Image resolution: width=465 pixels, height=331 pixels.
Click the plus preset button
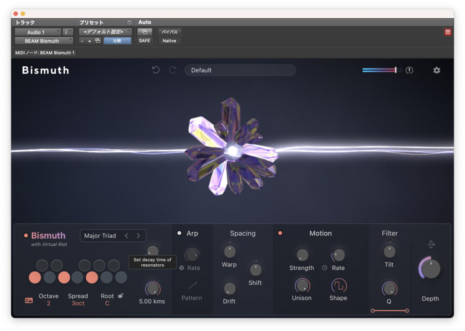(x=89, y=41)
